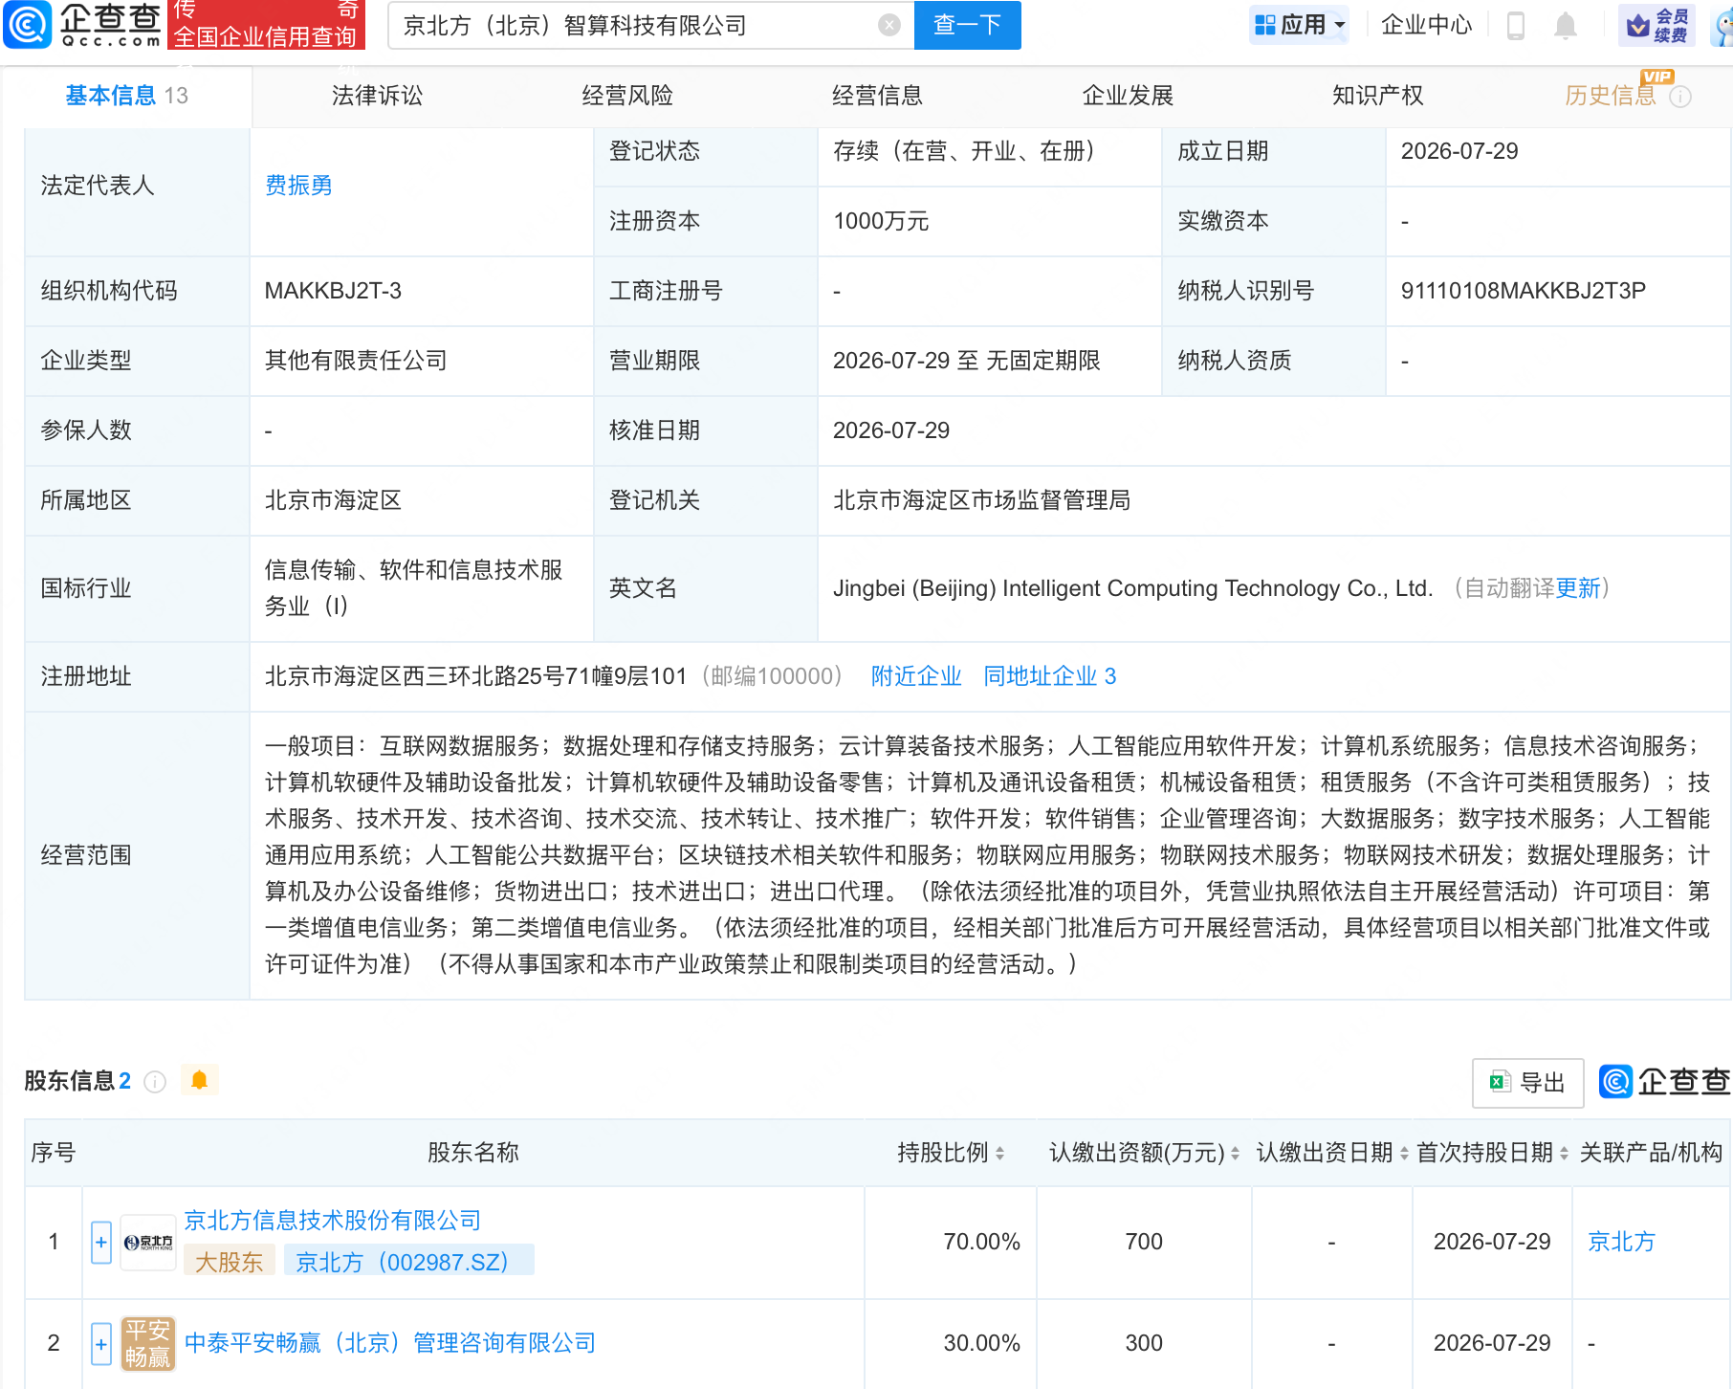Click the info icon beside 历史信息
This screenshot has height=1389, width=1733.
[x=1680, y=97]
